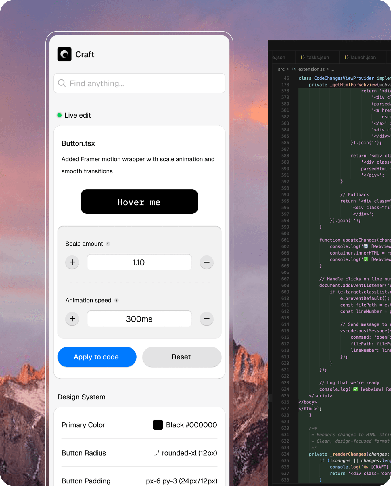
Task: Click the green Live edit indicator
Action: tap(60, 115)
